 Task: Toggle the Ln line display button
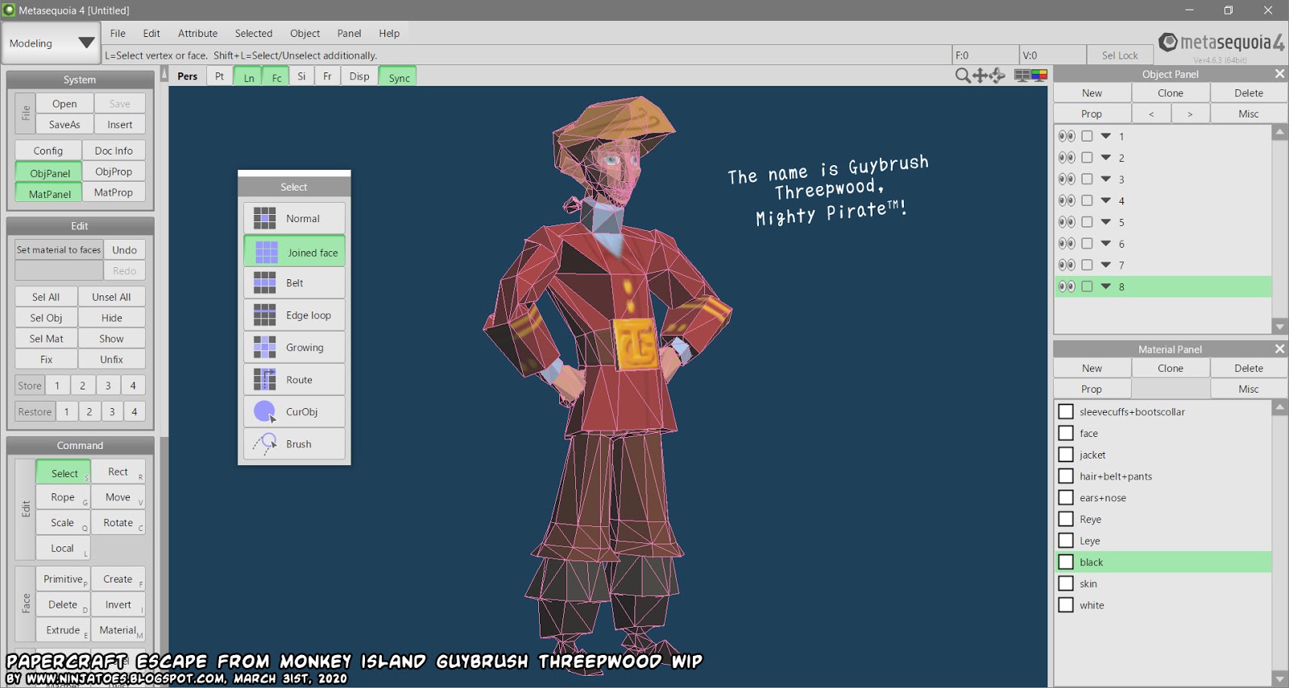248,76
